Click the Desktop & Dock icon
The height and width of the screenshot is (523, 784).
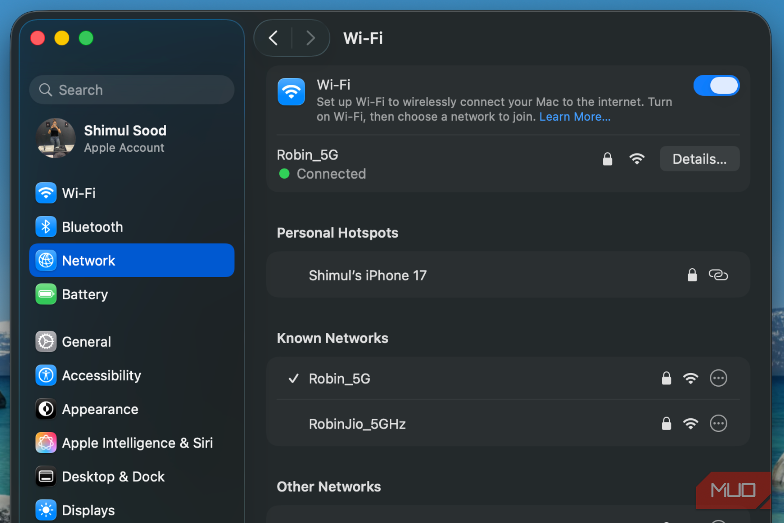tap(46, 477)
